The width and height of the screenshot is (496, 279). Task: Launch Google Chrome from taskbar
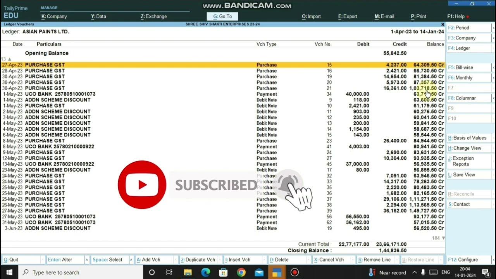pos(241,272)
